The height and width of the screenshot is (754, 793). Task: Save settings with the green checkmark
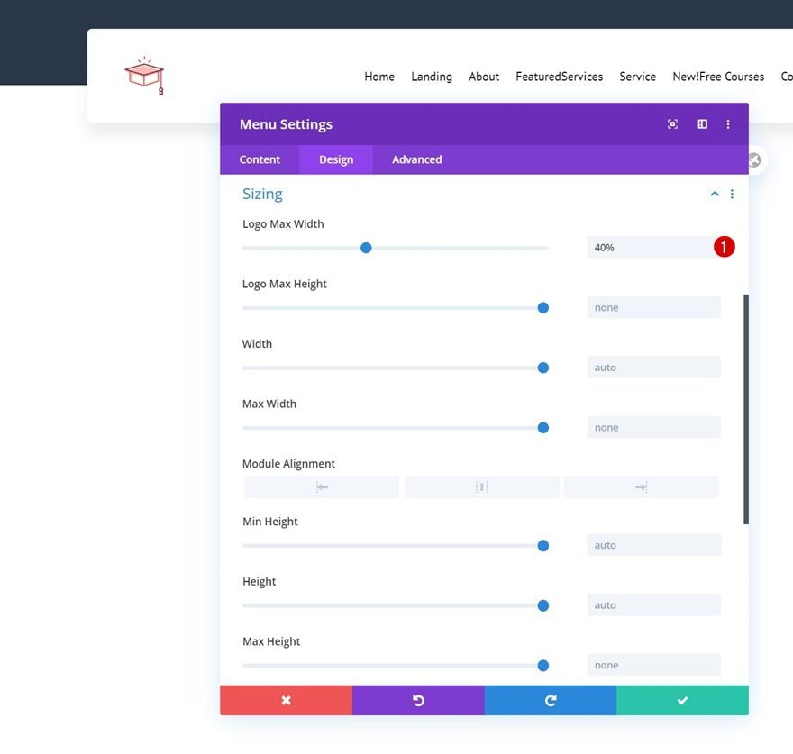tap(682, 700)
